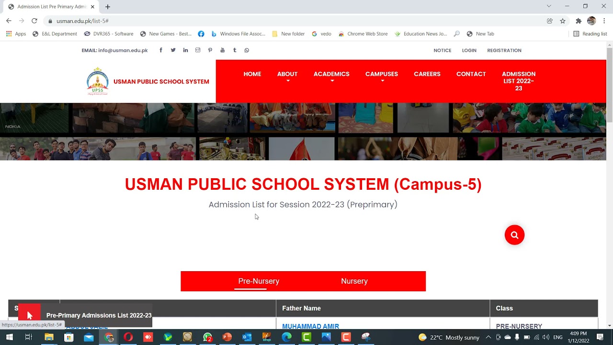Open the E&L Department bookmark
Screen dimensions: 613x345
point(55,34)
